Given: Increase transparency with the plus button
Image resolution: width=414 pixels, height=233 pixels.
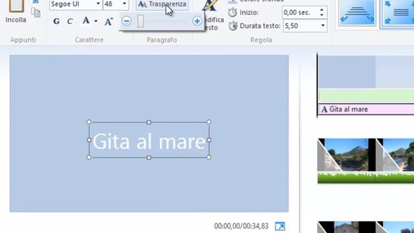Looking at the screenshot, I should click(x=197, y=21).
